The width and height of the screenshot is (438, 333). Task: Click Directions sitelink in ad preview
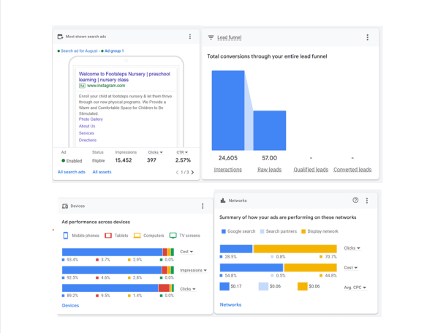(88, 140)
